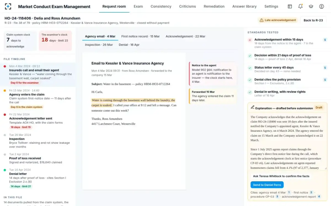Click the Market Conduct app logo icon
This screenshot has width=331, height=206.
pyautogui.click(x=8, y=6)
